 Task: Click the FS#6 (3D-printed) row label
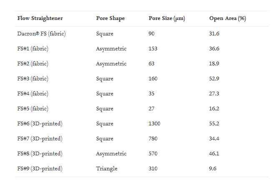click(40, 124)
